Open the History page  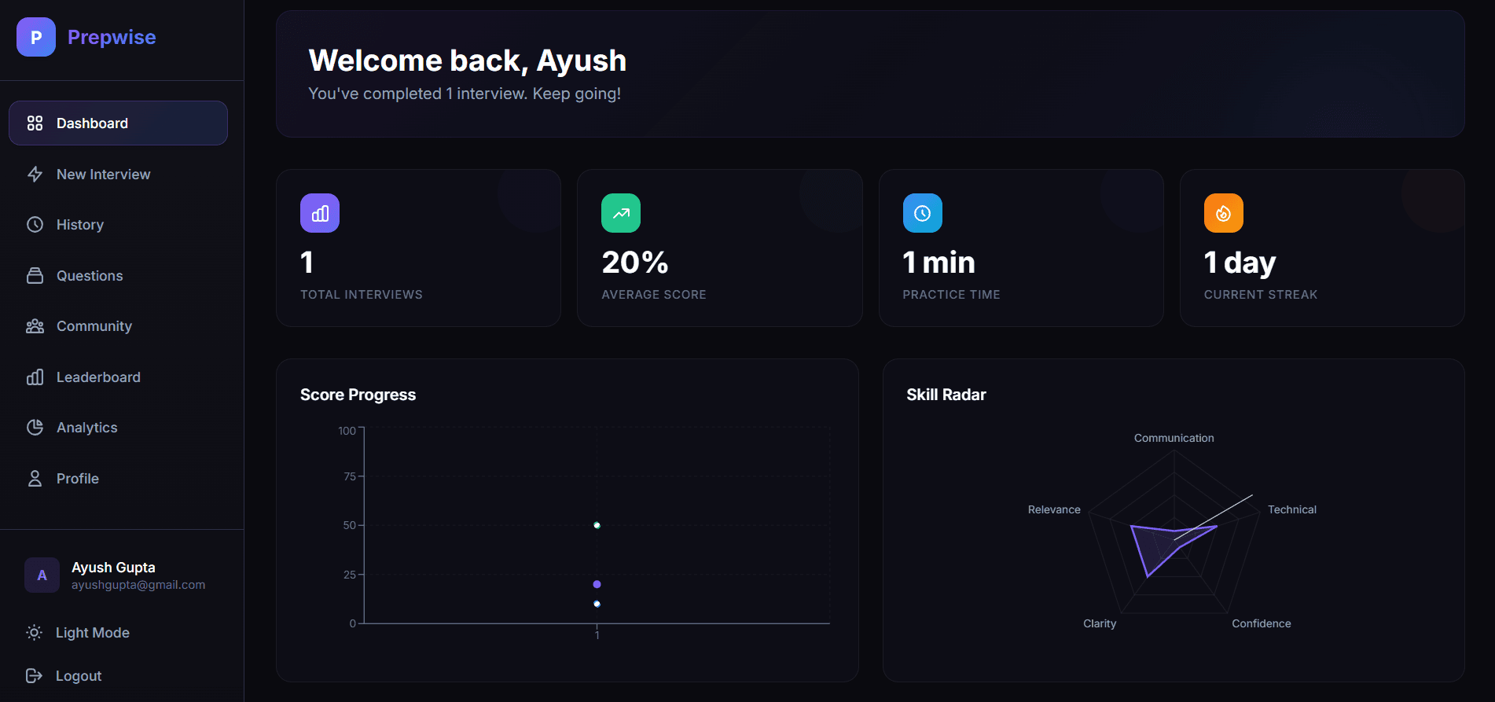[x=79, y=224]
